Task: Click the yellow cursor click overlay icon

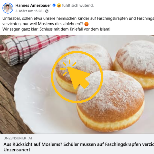Action: pos(77,77)
